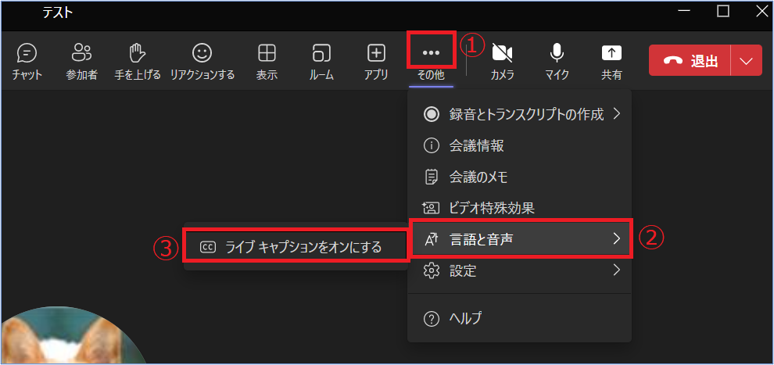
Task: Open the 表示 (View) layout icon
Action: click(x=267, y=61)
